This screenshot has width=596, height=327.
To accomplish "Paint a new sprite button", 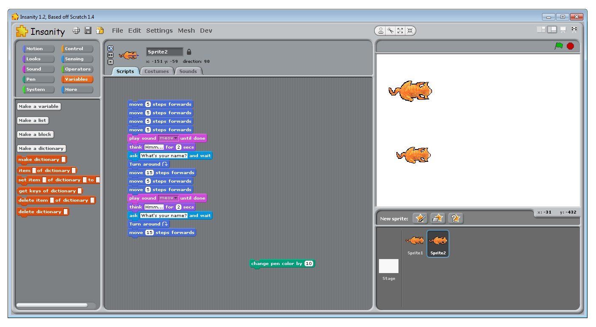I will tap(420, 218).
